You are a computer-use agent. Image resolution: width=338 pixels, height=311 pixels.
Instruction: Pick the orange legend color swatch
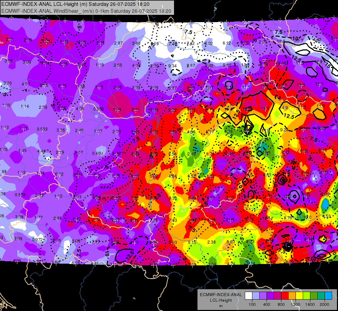click(x=292, y=296)
